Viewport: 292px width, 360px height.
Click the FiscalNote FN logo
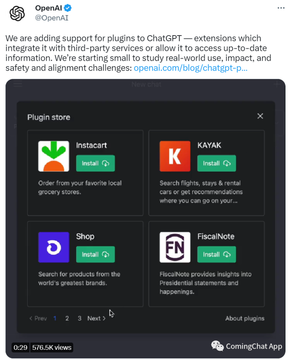point(175,247)
